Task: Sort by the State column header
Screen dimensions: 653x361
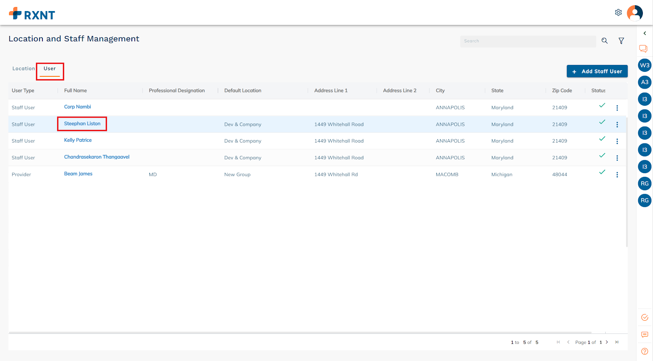Action: tap(497, 91)
